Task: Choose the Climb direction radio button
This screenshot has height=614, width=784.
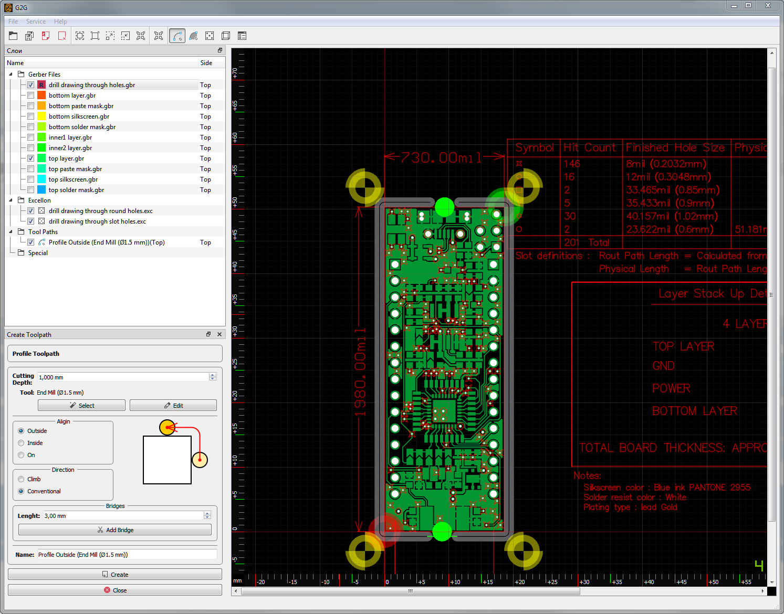Action: (21, 479)
